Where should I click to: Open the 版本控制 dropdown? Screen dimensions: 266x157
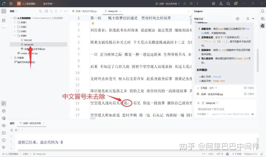pos(49,4)
